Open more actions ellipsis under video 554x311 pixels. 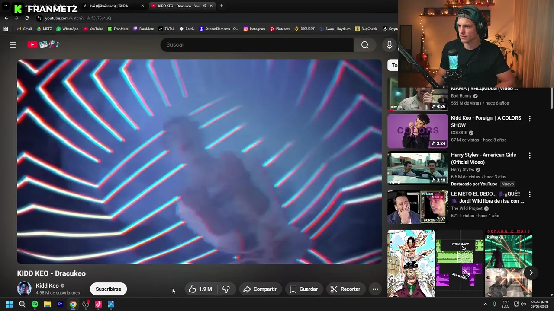click(x=375, y=289)
